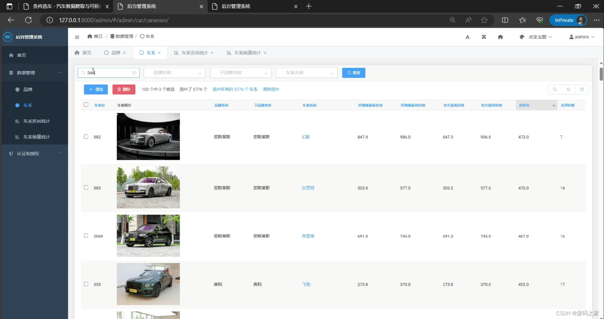Close the 品牌 tab
Image resolution: width=604 pixels, height=319 pixels.
coord(124,53)
